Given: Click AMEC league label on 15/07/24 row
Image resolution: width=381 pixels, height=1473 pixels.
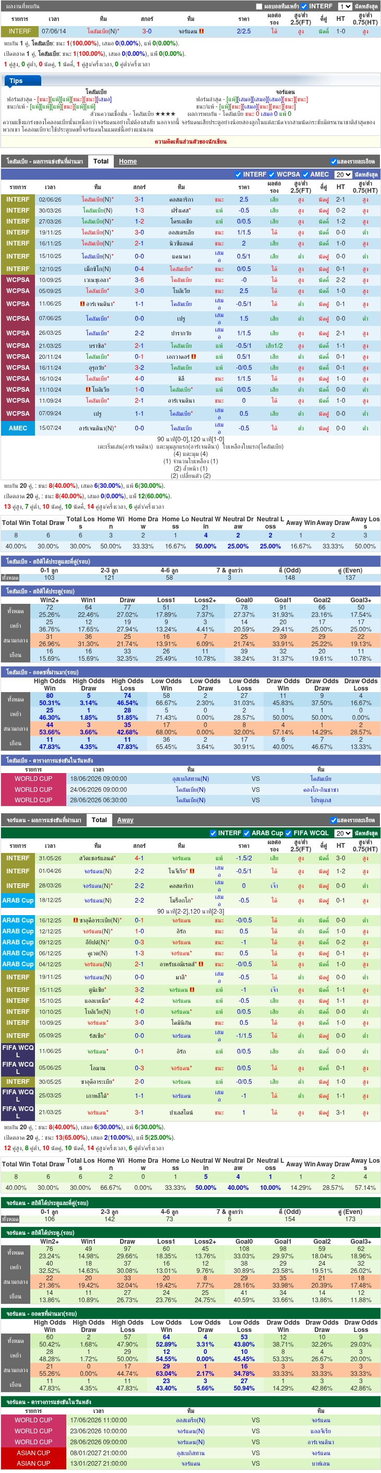Looking at the screenshot, I should (18, 428).
